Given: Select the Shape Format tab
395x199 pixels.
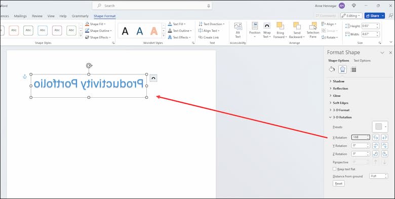Looking at the screenshot, I should (104, 16).
